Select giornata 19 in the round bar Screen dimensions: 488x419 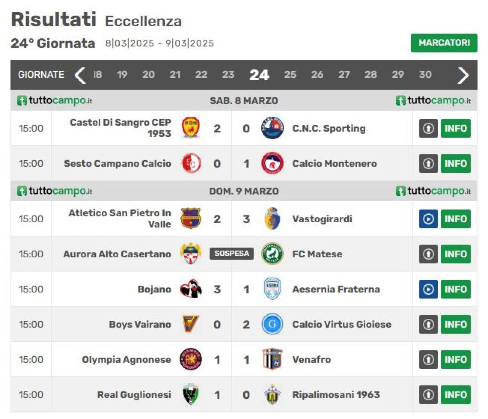122,75
